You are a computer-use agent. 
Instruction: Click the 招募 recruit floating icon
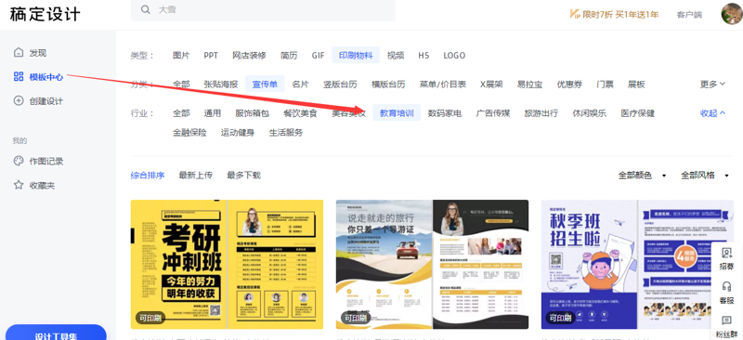(x=726, y=259)
